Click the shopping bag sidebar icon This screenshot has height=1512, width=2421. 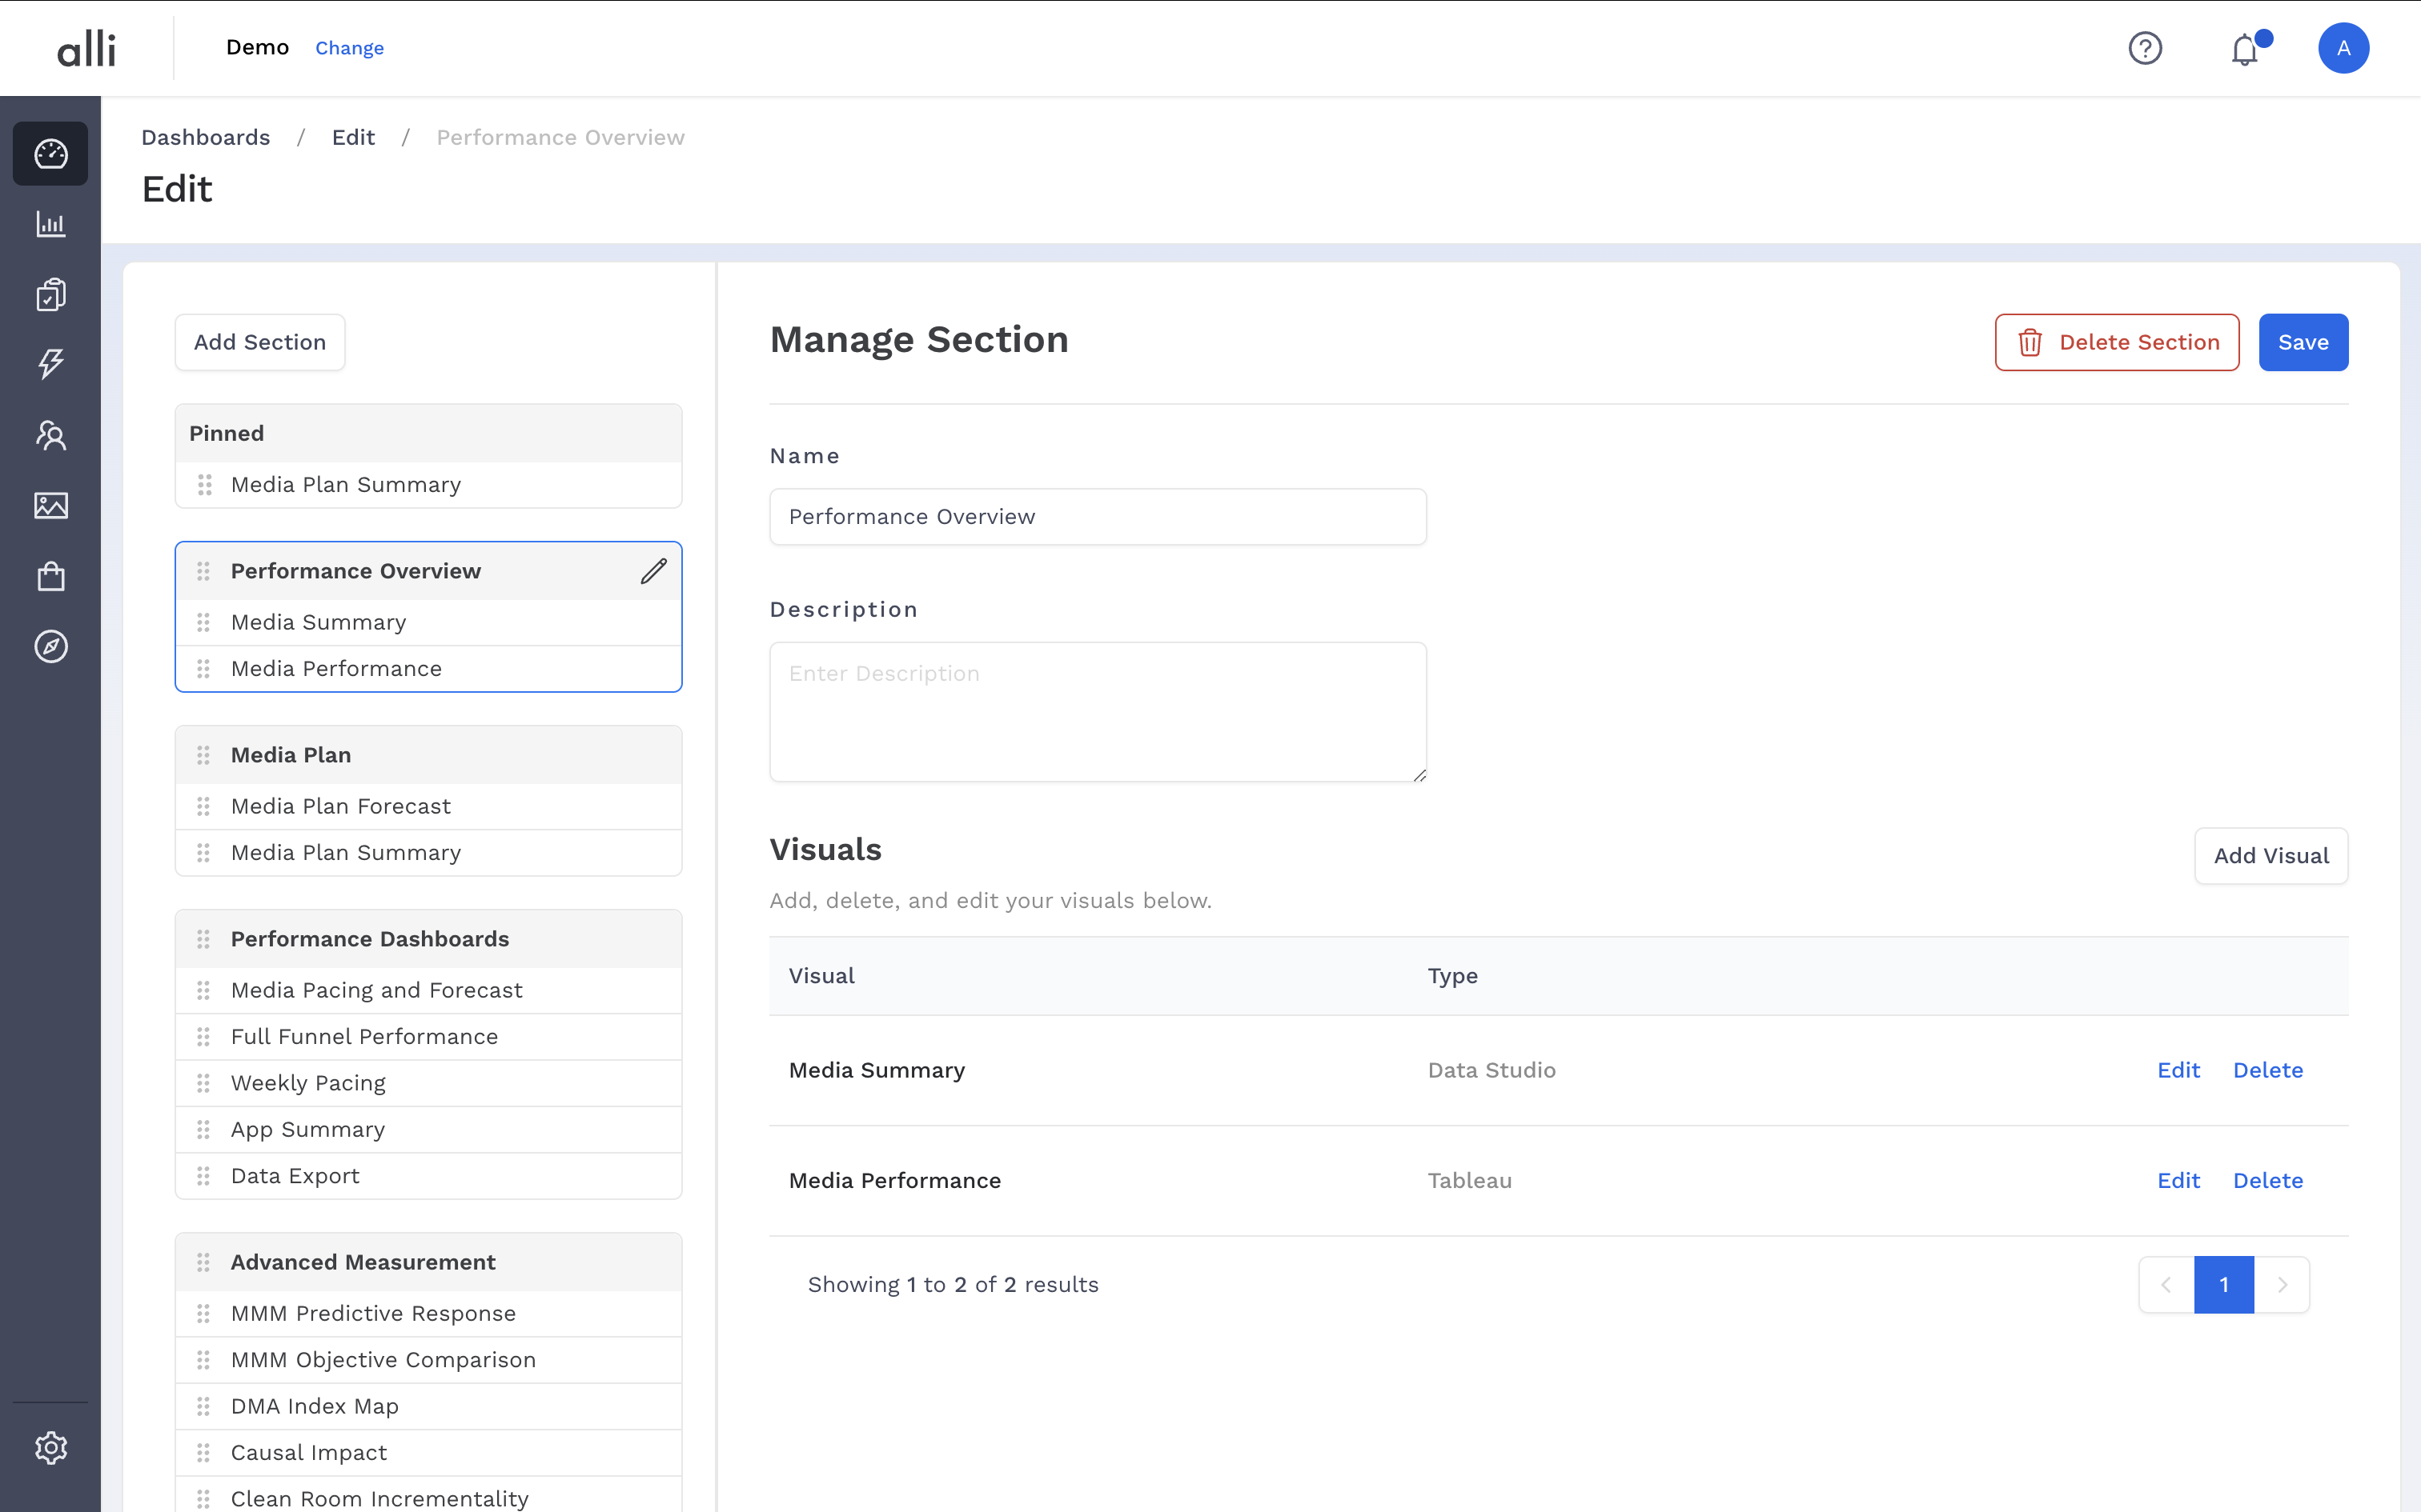(x=50, y=576)
